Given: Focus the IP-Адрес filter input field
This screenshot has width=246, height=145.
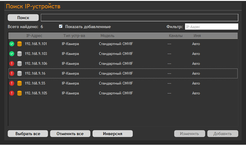Looking at the screenshot, I should pyautogui.click(x=211, y=27).
